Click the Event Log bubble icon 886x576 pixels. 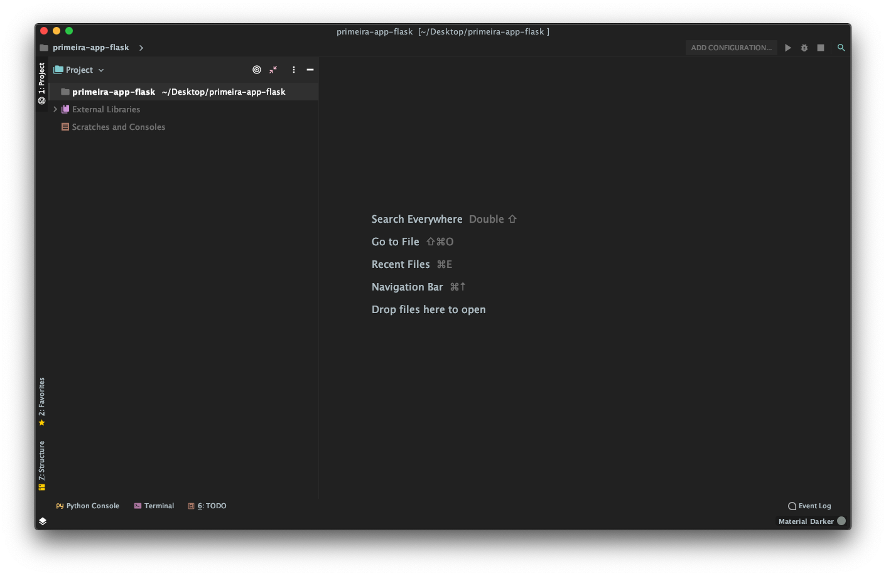pos(792,506)
